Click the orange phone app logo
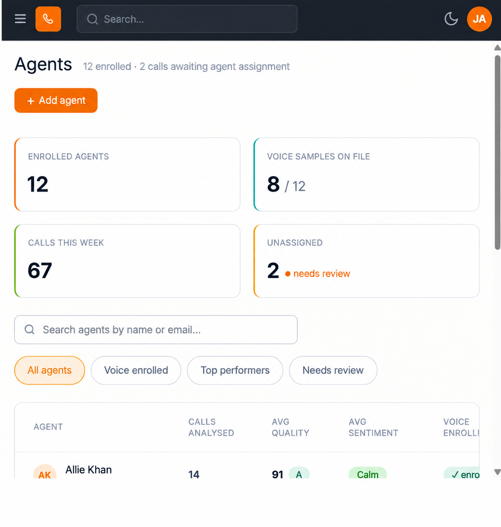This screenshot has width=501, height=527. tap(48, 19)
